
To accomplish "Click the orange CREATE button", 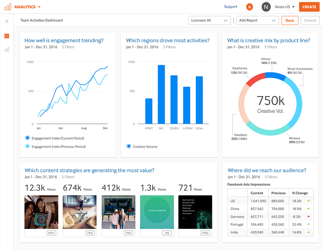I will tap(309, 7).
